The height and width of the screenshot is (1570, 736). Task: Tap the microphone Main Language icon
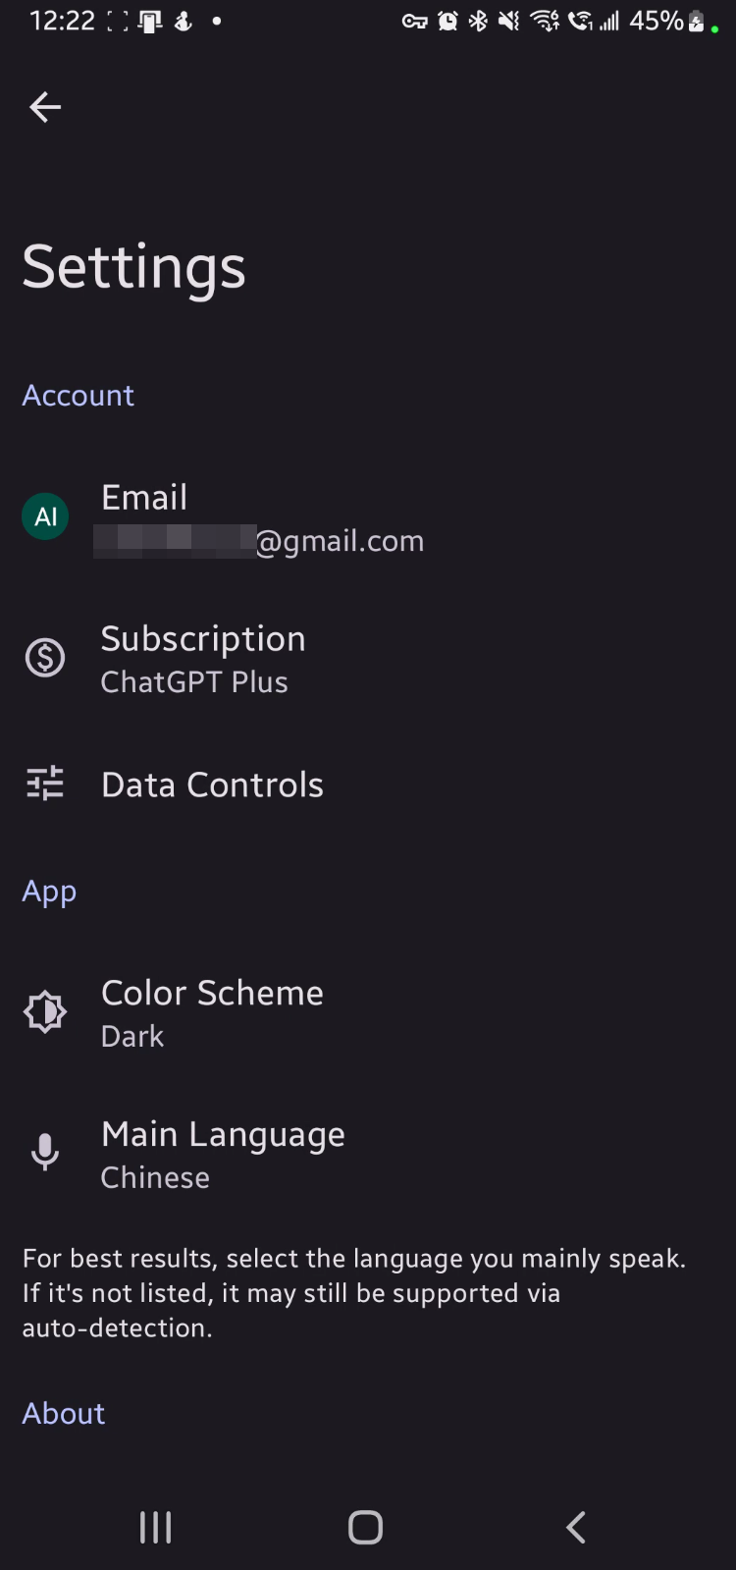(45, 1152)
